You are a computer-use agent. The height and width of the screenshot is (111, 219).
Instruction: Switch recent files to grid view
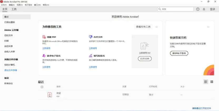pos(212,82)
